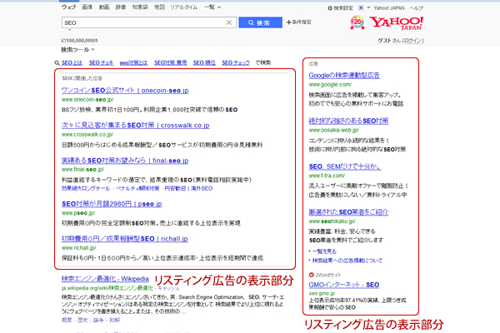Clear the search box with the X icon
500x333 pixels.
tap(230, 23)
